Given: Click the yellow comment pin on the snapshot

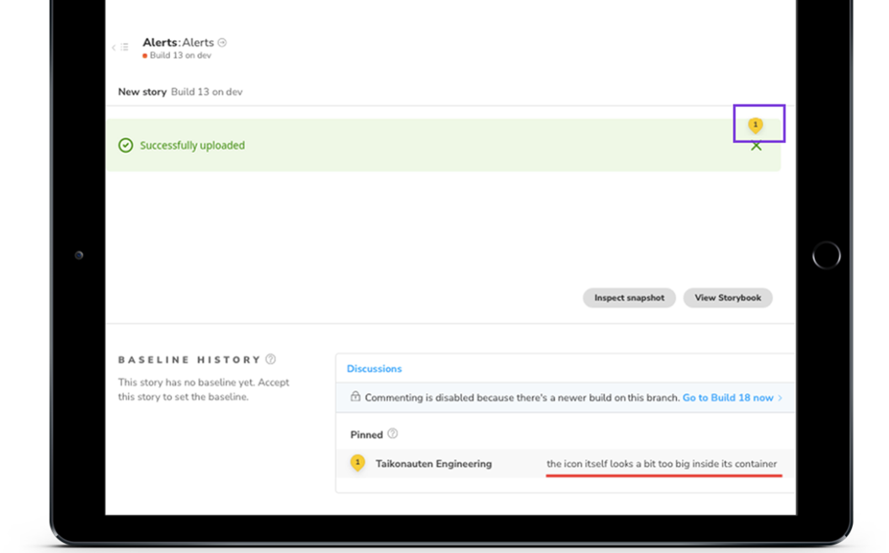Looking at the screenshot, I should (755, 125).
